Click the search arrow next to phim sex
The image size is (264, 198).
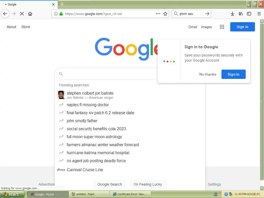[207, 14]
